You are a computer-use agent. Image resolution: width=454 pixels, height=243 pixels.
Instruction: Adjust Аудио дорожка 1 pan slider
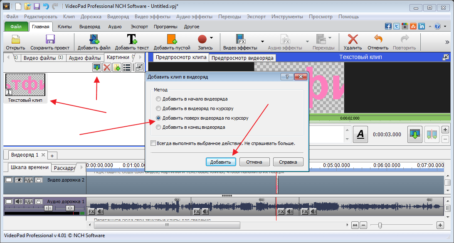click(70, 208)
